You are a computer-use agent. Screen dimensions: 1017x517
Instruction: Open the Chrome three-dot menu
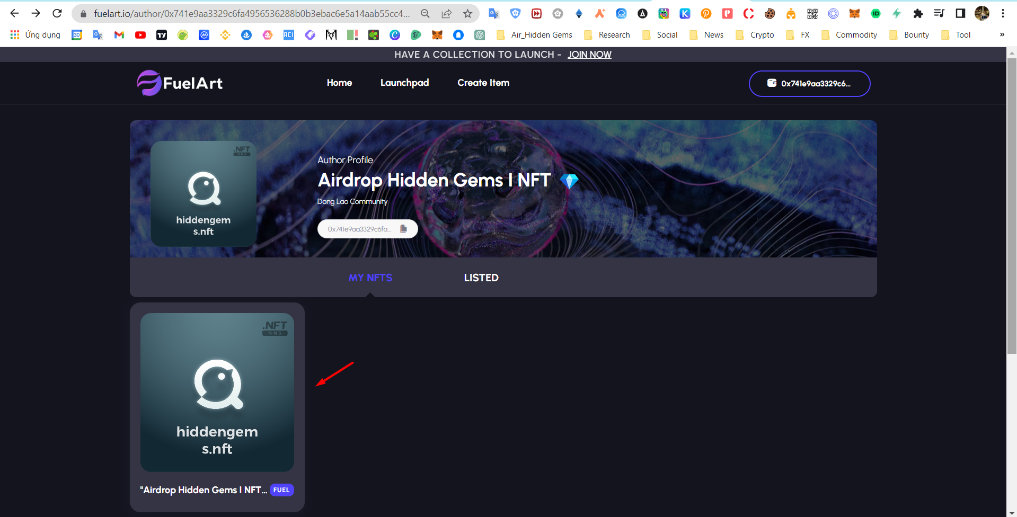tap(1003, 14)
